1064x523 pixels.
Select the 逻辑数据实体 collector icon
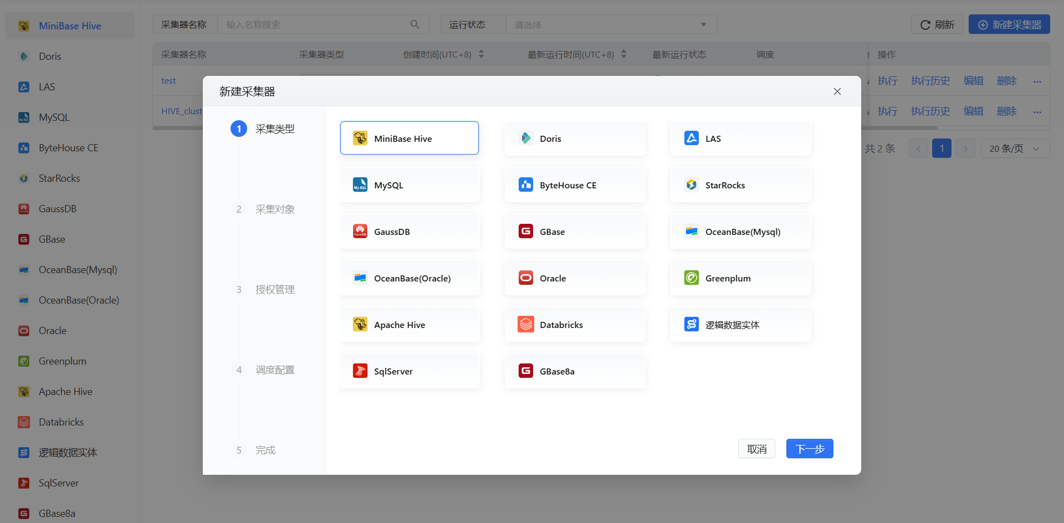click(691, 325)
